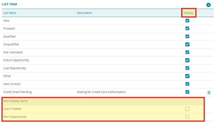Viewport: 217px width, 126px height.
Task: Delete the Credit Check Pending item
Action: pyautogui.click(x=209, y=93)
